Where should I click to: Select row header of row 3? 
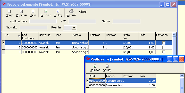click(x=3, y=52)
